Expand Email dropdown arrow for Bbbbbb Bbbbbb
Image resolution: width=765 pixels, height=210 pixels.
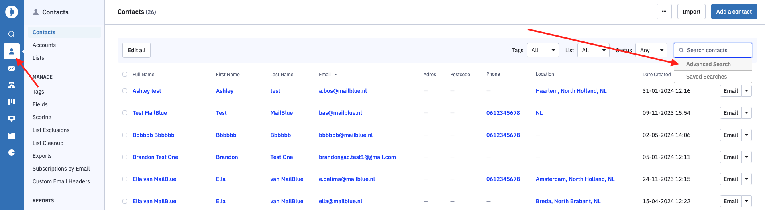[x=747, y=135]
